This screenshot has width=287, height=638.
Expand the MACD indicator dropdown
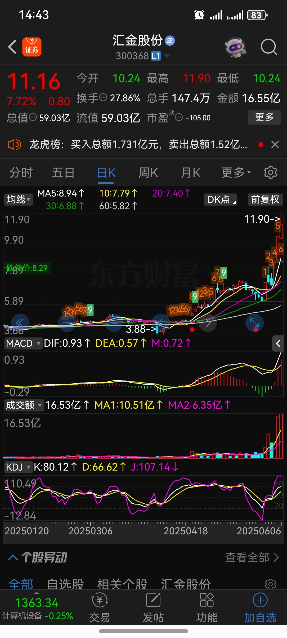[23, 343]
